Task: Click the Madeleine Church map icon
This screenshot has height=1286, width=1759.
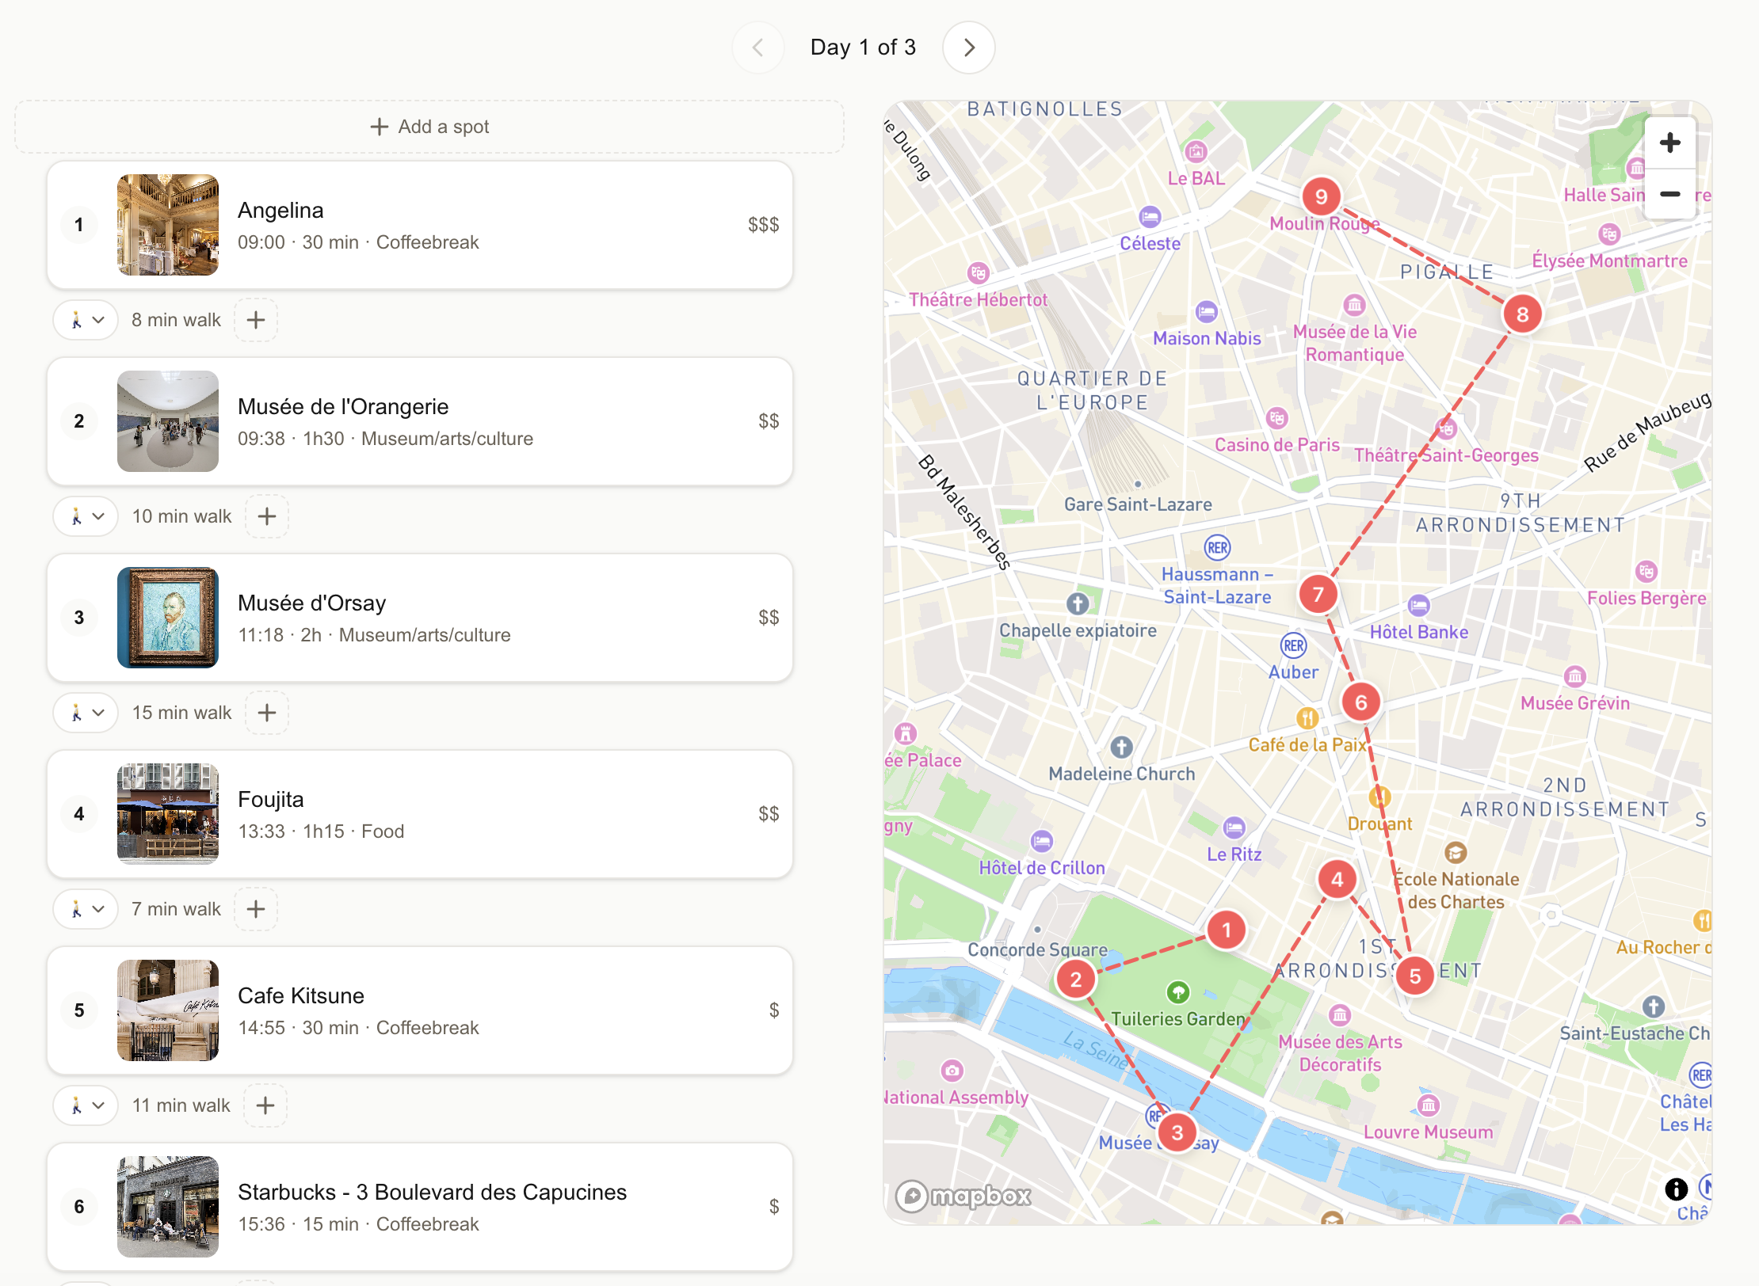Action: click(1121, 747)
